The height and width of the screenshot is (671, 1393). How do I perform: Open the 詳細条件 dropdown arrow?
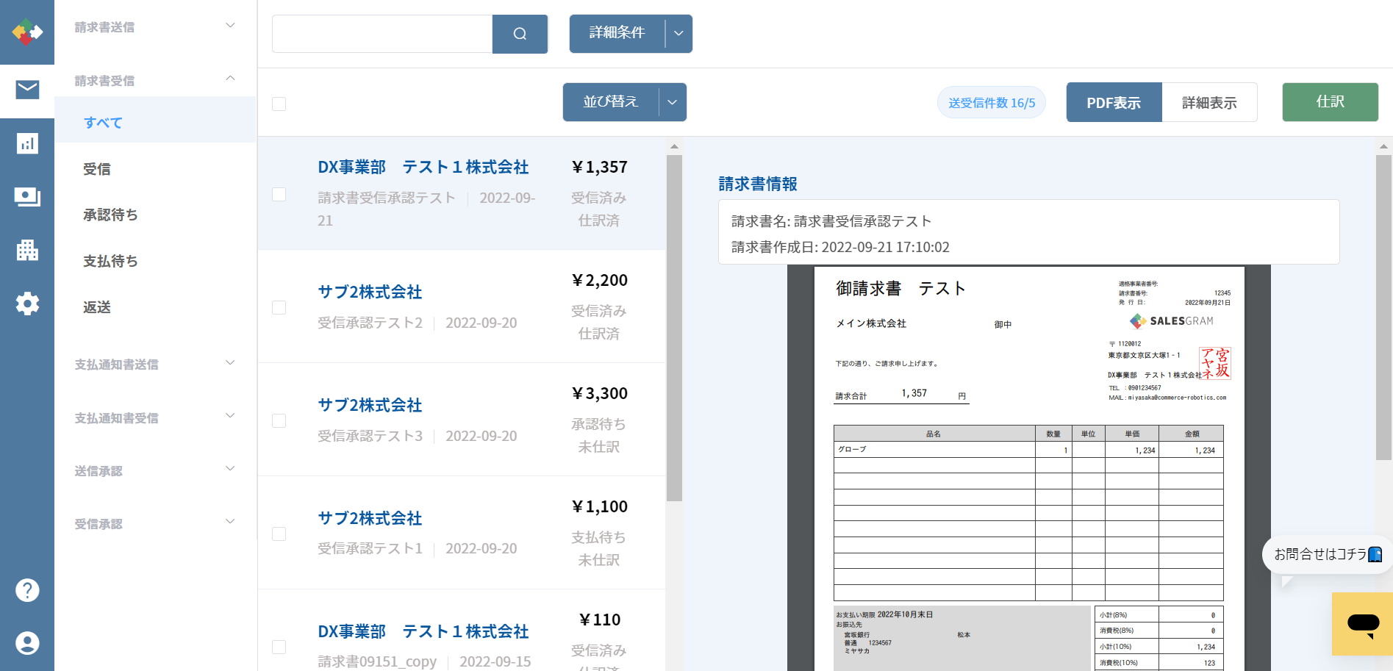[678, 34]
